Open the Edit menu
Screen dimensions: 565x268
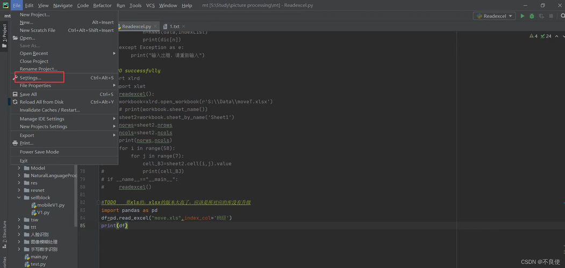point(29,5)
